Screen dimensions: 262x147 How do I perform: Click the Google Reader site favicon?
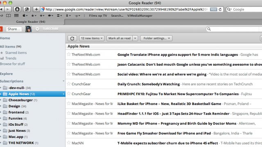tap(43, 9)
